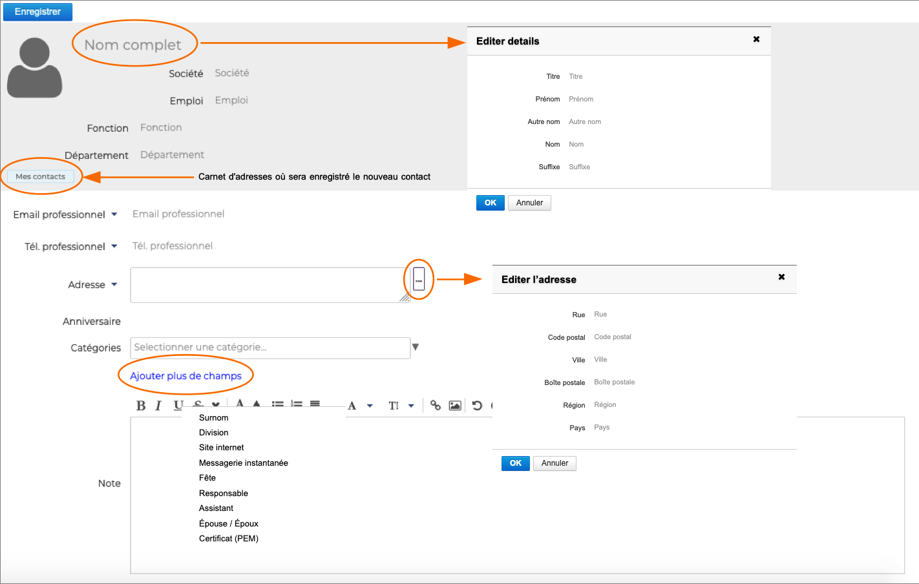Close the Editer details dialog
This screenshot has height=584, width=919.
coord(756,39)
